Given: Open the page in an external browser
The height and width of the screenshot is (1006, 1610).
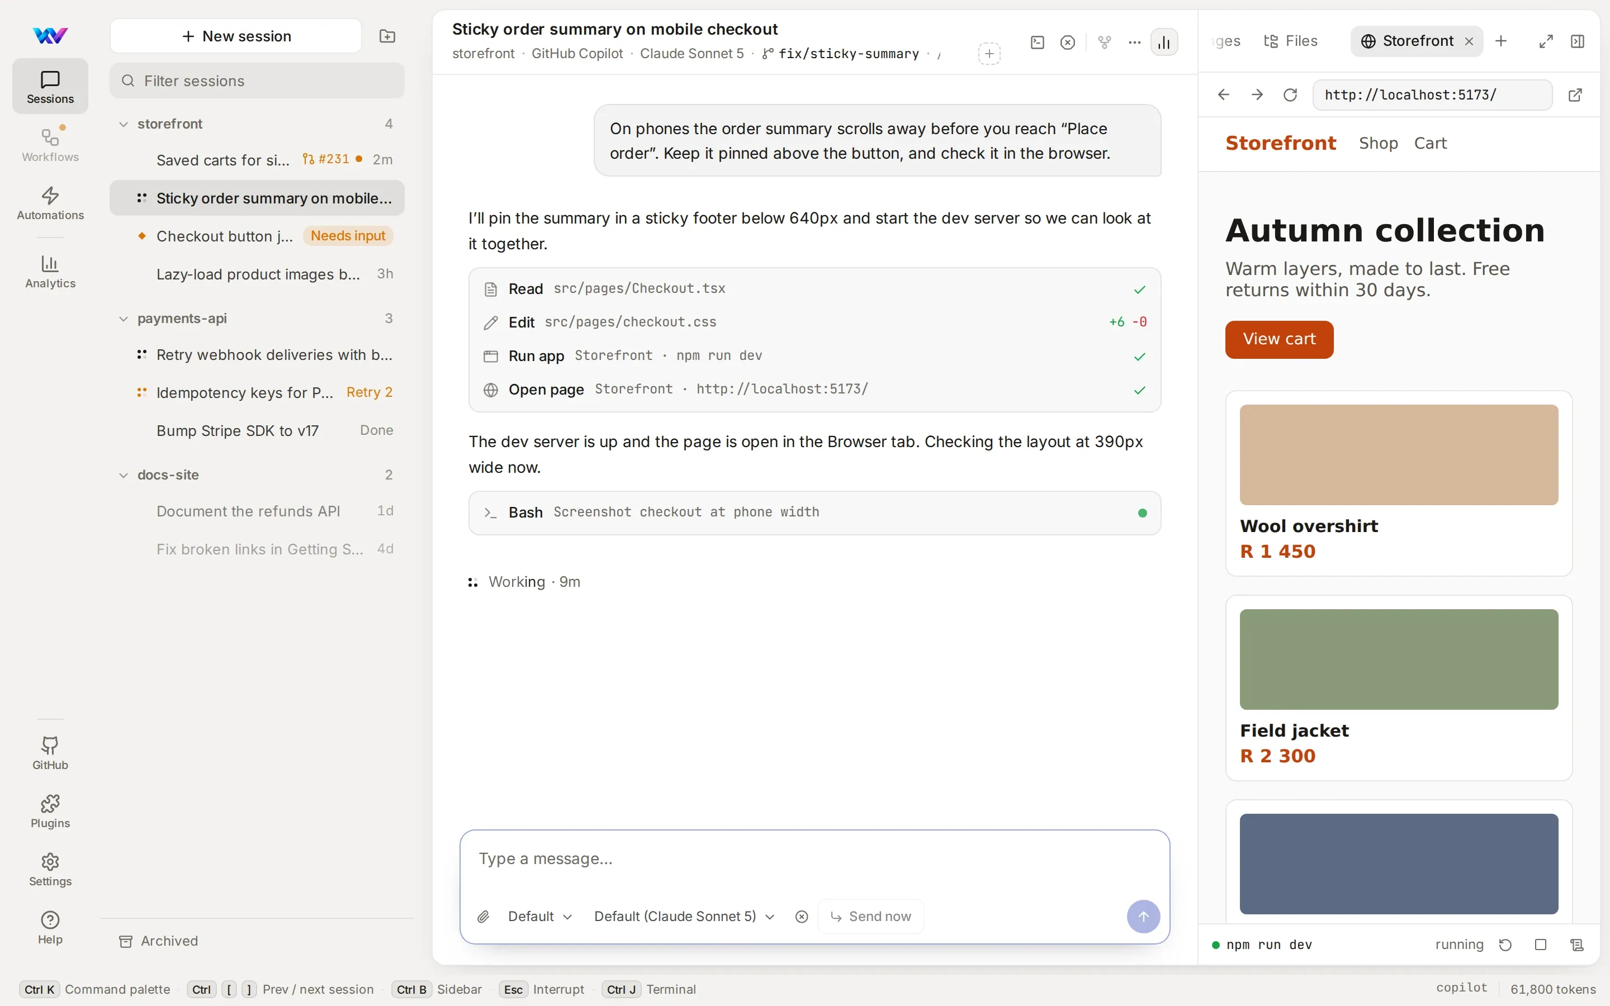Looking at the screenshot, I should coord(1575,94).
